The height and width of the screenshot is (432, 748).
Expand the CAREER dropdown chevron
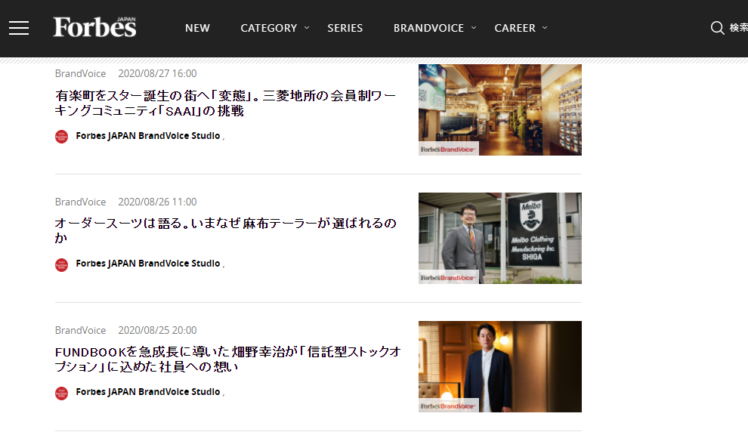tap(545, 28)
